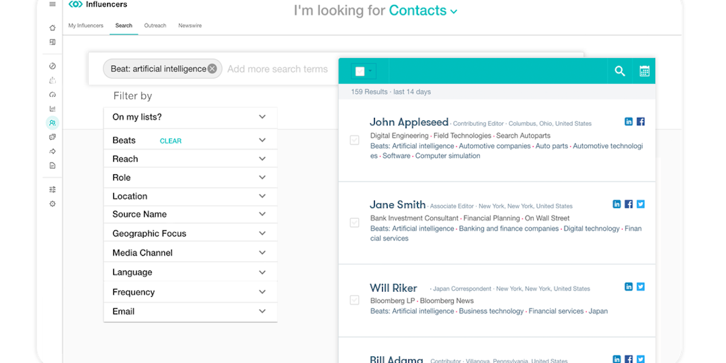Screen dimensions: 726x363
Task: Open John Appleseed's LinkedIn profile icon
Action: [x=629, y=122]
